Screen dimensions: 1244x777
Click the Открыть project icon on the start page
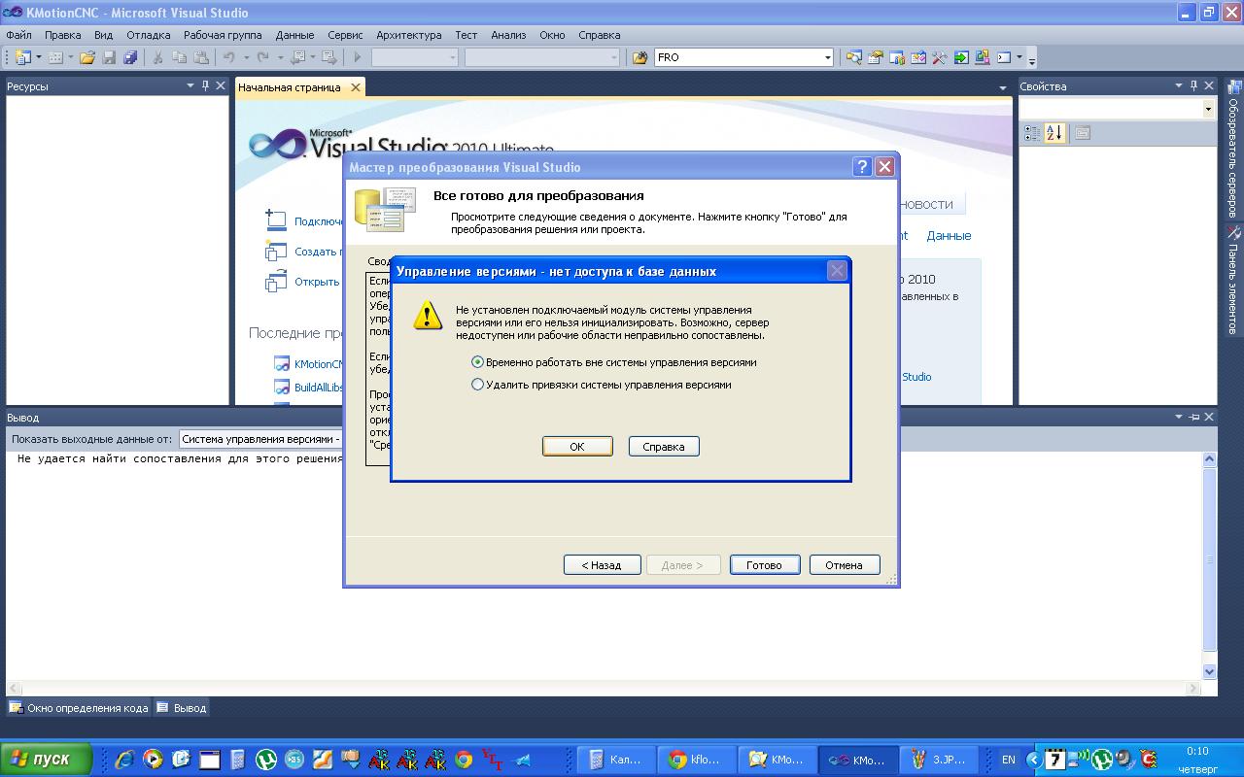click(275, 282)
